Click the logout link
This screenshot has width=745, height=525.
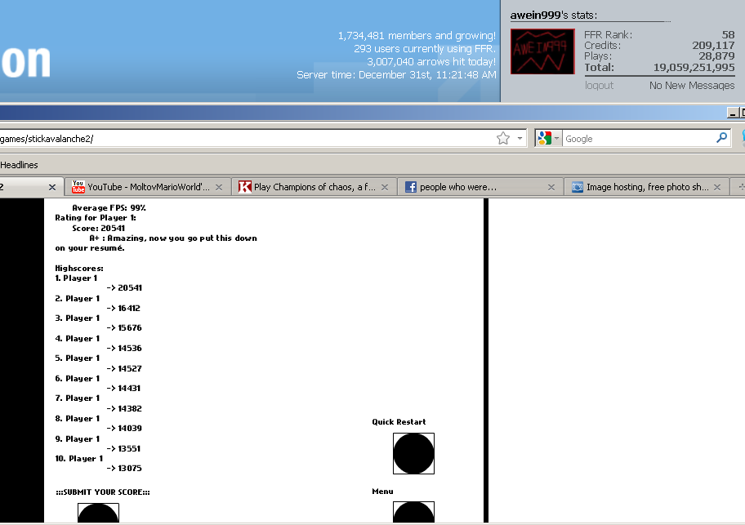point(599,86)
